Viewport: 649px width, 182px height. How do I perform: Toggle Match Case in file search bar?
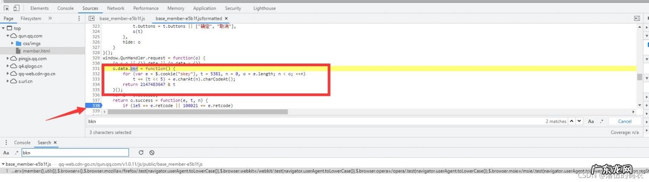coord(591,121)
